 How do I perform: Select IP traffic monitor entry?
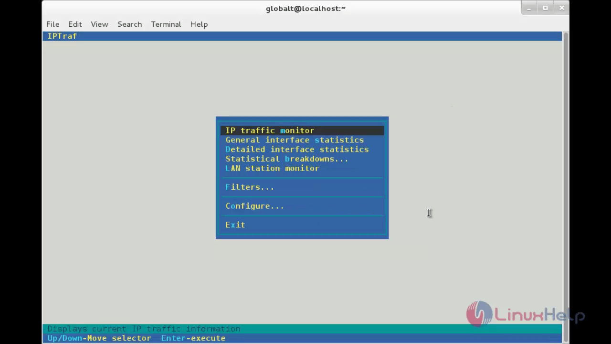302,130
